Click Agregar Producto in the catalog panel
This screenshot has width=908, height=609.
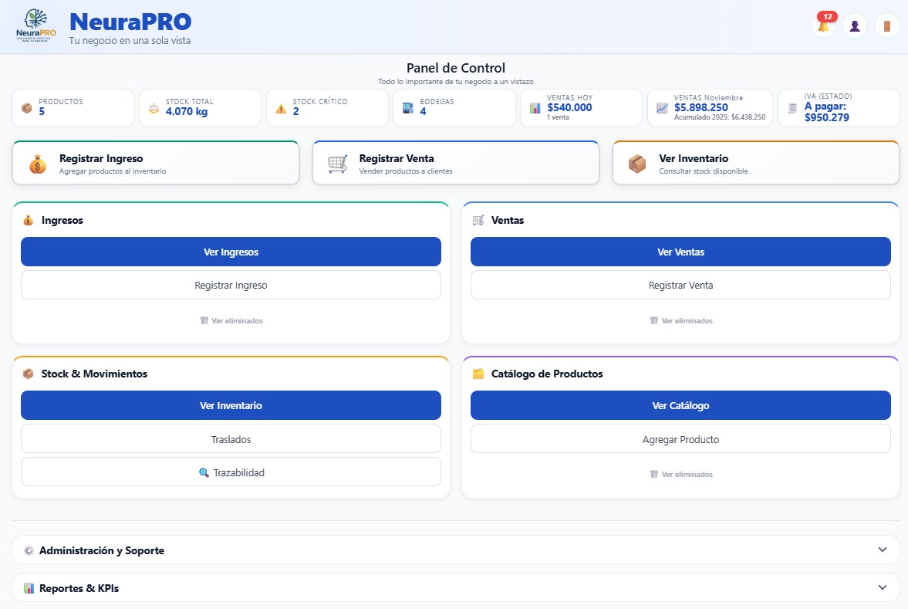point(680,439)
